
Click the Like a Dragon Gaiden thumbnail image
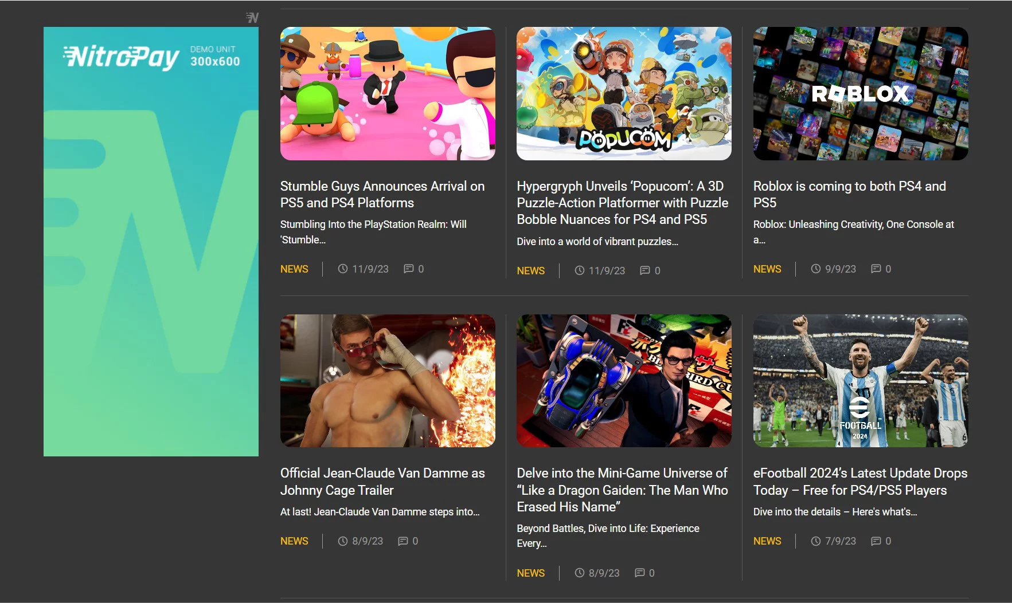pyautogui.click(x=624, y=381)
